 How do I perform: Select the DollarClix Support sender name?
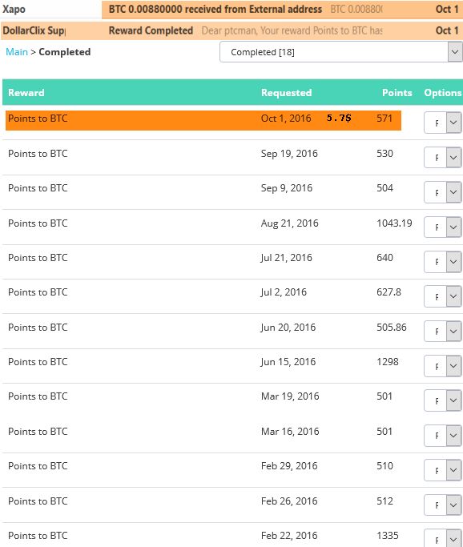tap(34, 30)
